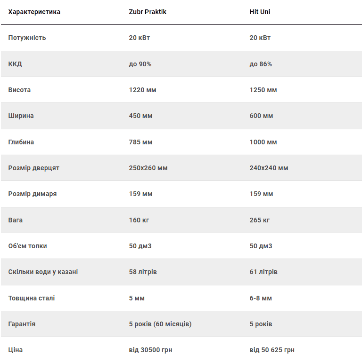Click the Розмір димаря row label
The image size is (362, 362).
tap(33, 194)
